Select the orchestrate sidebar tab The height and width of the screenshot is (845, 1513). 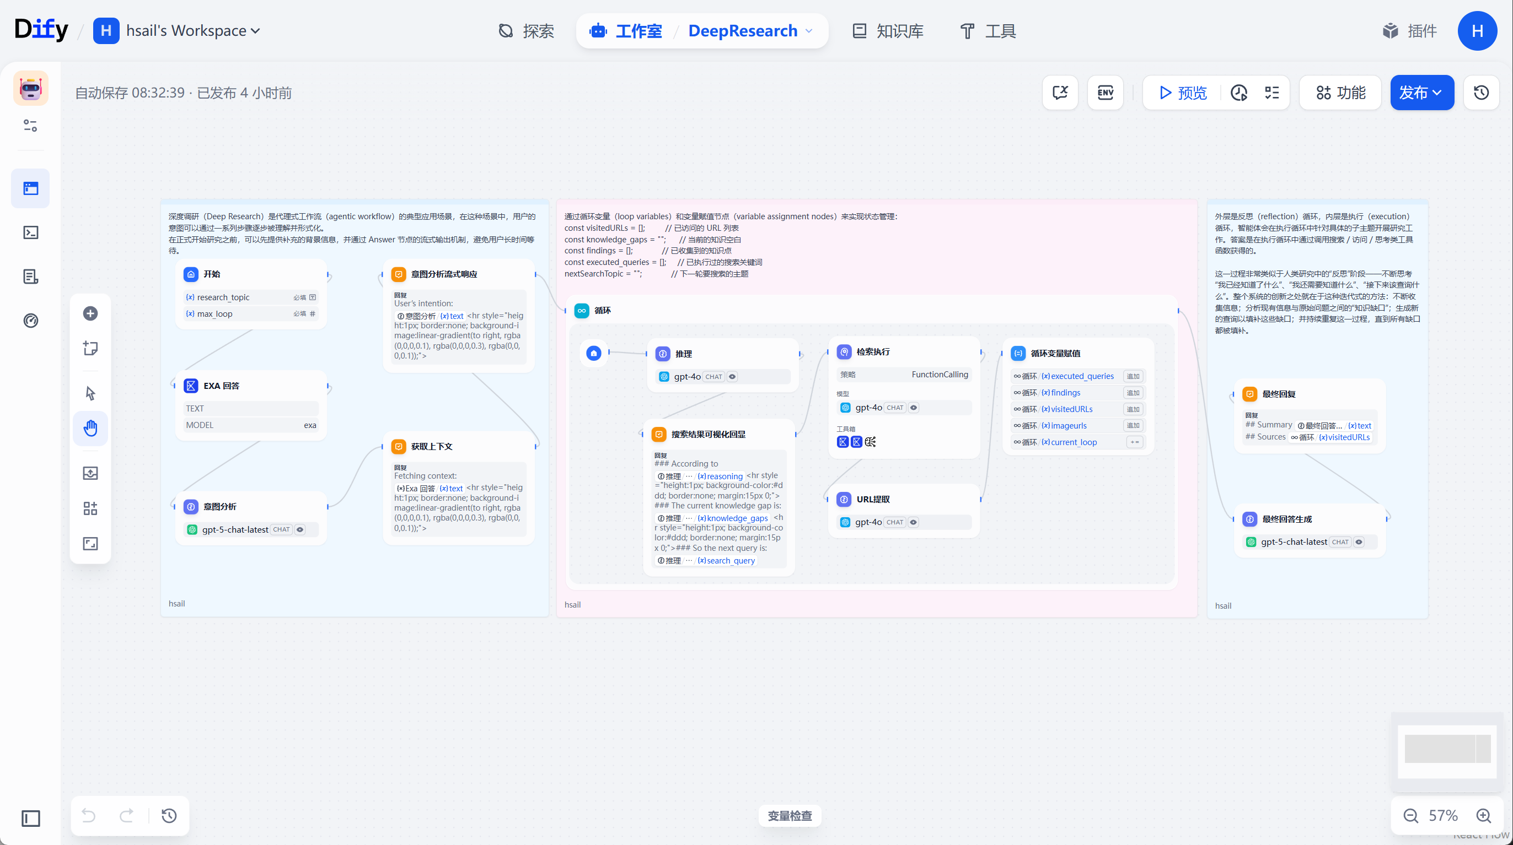30,188
